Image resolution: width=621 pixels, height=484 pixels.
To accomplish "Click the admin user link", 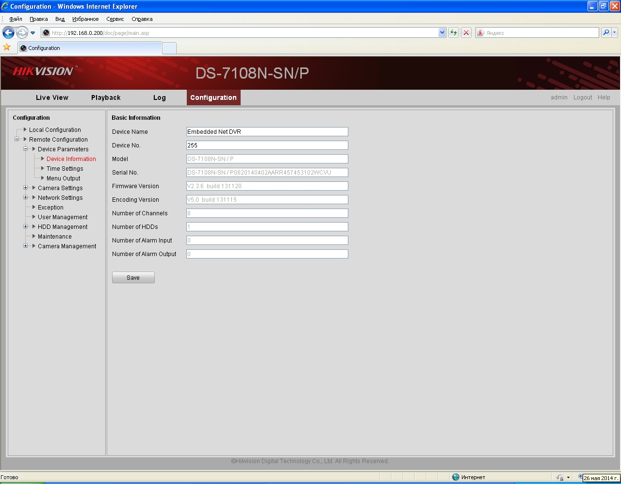I will pos(559,97).
